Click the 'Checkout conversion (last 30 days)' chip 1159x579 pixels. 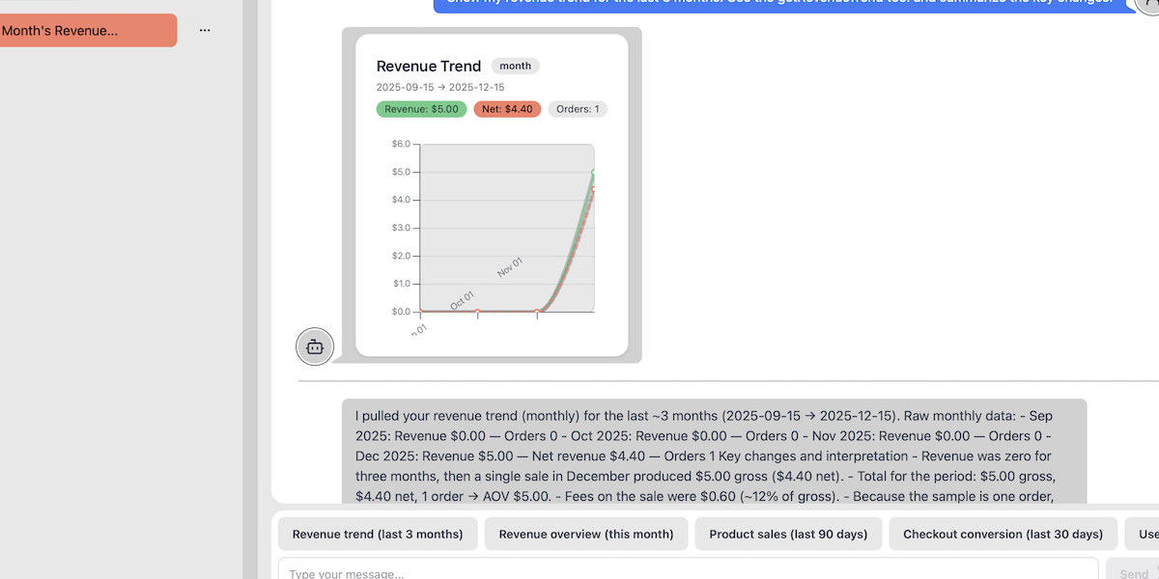[x=1004, y=534]
